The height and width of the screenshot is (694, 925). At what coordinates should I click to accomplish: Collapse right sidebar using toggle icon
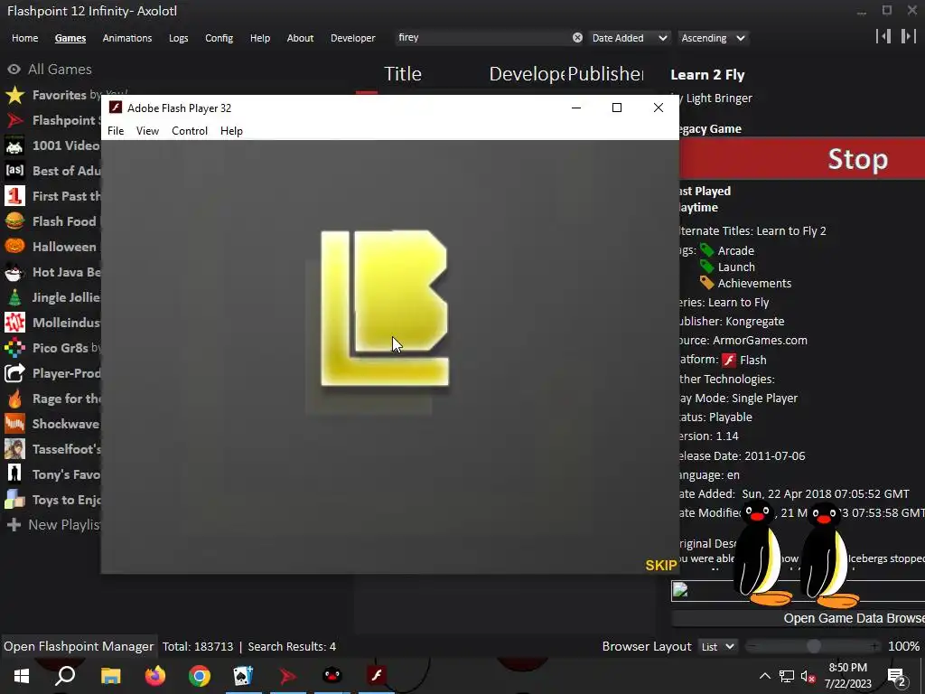coord(909,36)
